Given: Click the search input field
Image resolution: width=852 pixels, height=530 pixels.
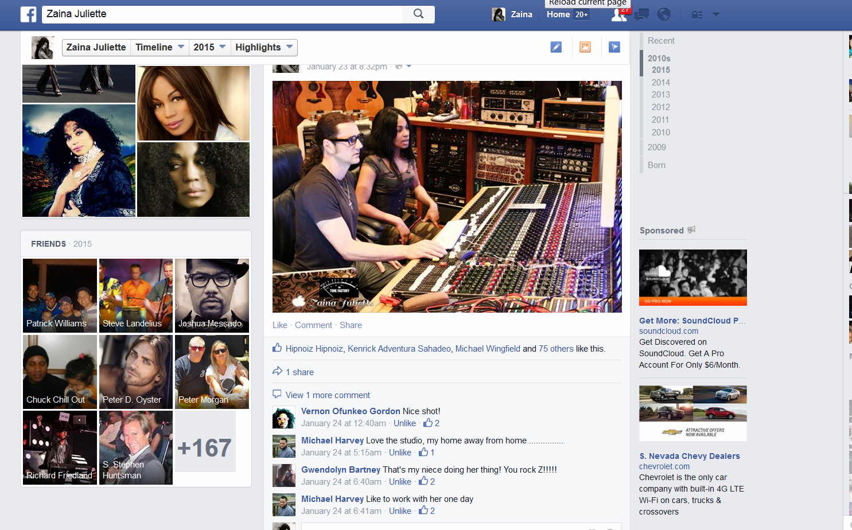Looking at the screenshot, I should (222, 14).
